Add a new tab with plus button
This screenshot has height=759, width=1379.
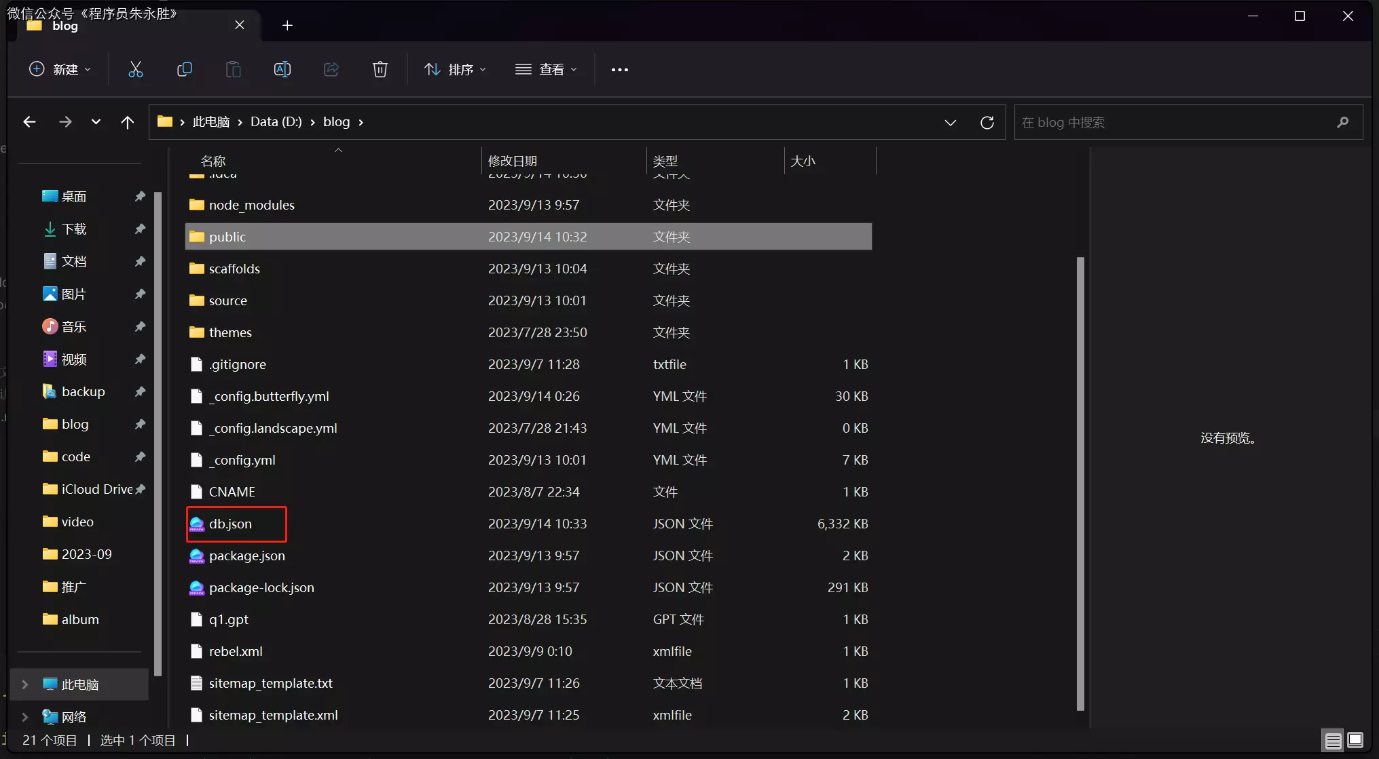[287, 25]
